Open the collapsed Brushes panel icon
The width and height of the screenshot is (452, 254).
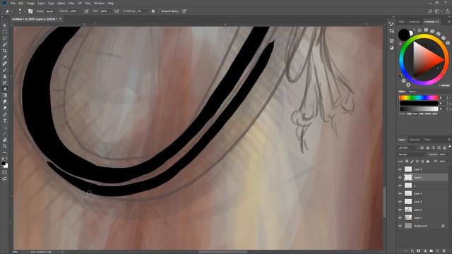391,24
